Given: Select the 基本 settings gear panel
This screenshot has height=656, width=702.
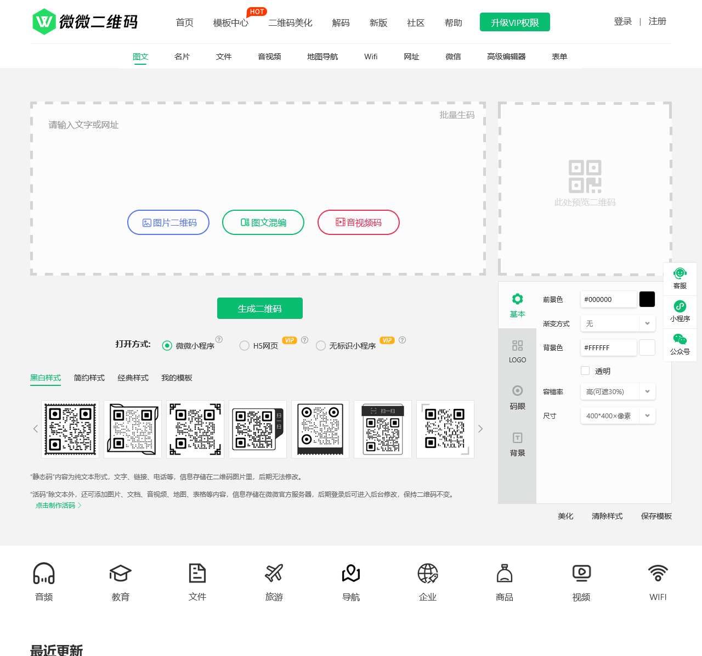Looking at the screenshot, I should click(517, 305).
